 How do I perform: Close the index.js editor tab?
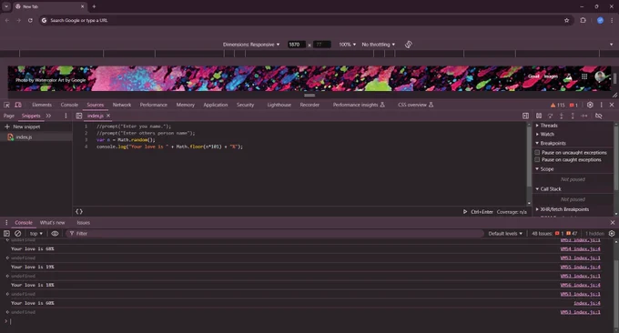coord(108,116)
